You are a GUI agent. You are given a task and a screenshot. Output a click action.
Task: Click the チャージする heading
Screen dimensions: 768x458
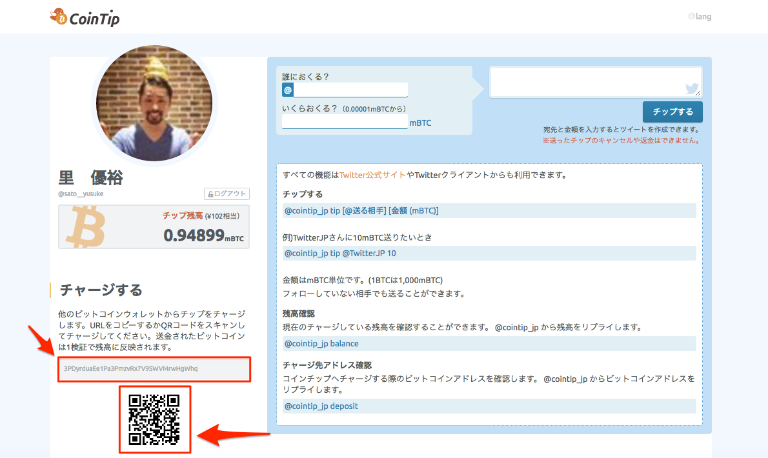[x=101, y=290]
